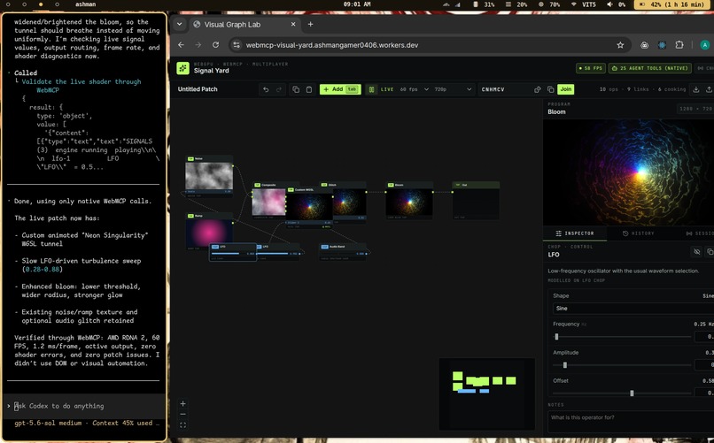
Task: Pause the LIVE playback
Action: [371, 89]
